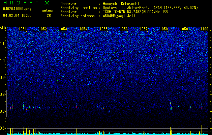212x135 pixels.
Task: Click the kHz axis unit label
Action: coord(3,27)
